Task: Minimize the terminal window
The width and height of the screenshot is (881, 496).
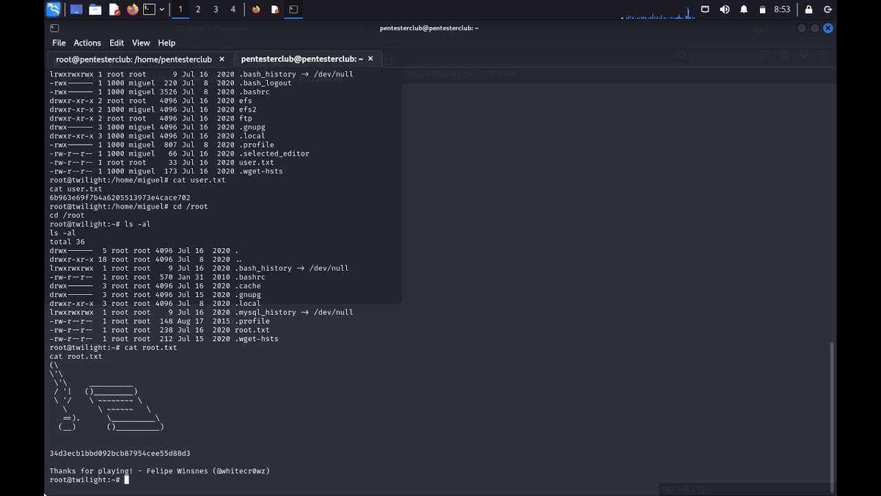Action: tap(801, 28)
